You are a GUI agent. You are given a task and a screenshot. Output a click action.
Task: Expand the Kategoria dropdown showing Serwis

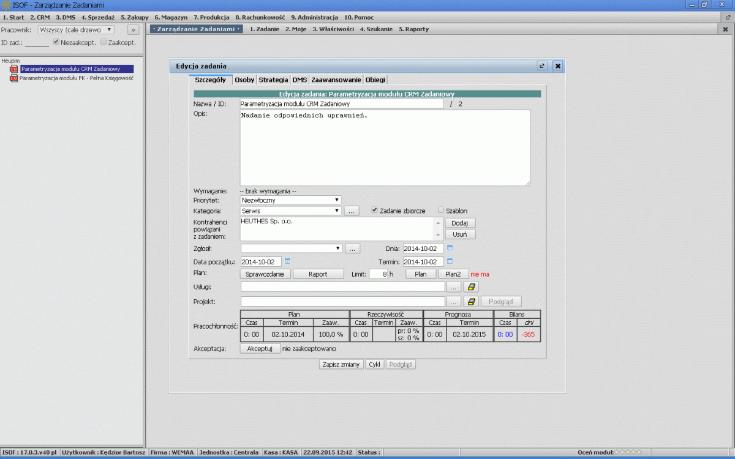(x=291, y=211)
